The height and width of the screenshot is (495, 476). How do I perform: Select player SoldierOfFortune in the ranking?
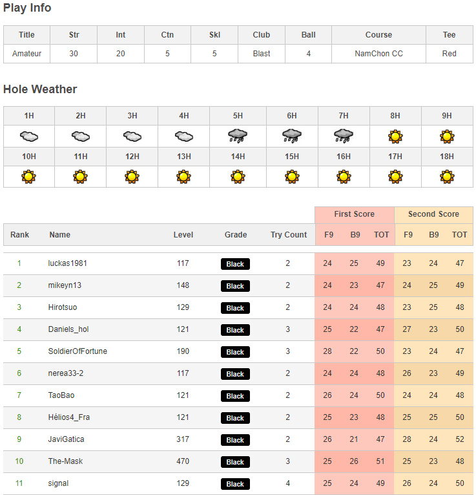click(78, 351)
